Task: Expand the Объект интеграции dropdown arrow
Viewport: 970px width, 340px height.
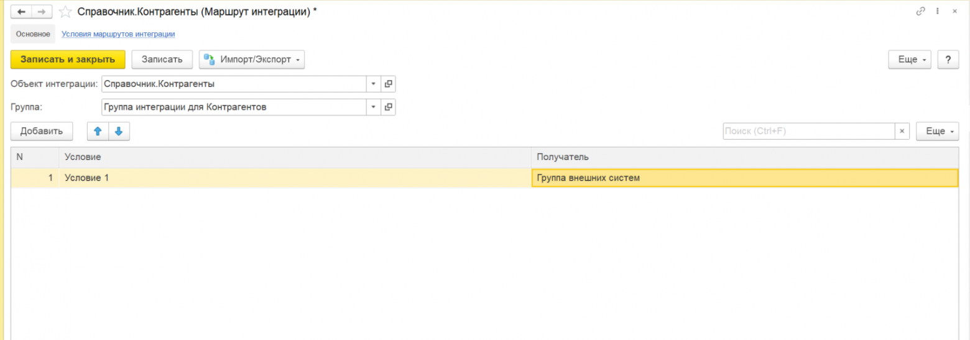Action: (374, 84)
